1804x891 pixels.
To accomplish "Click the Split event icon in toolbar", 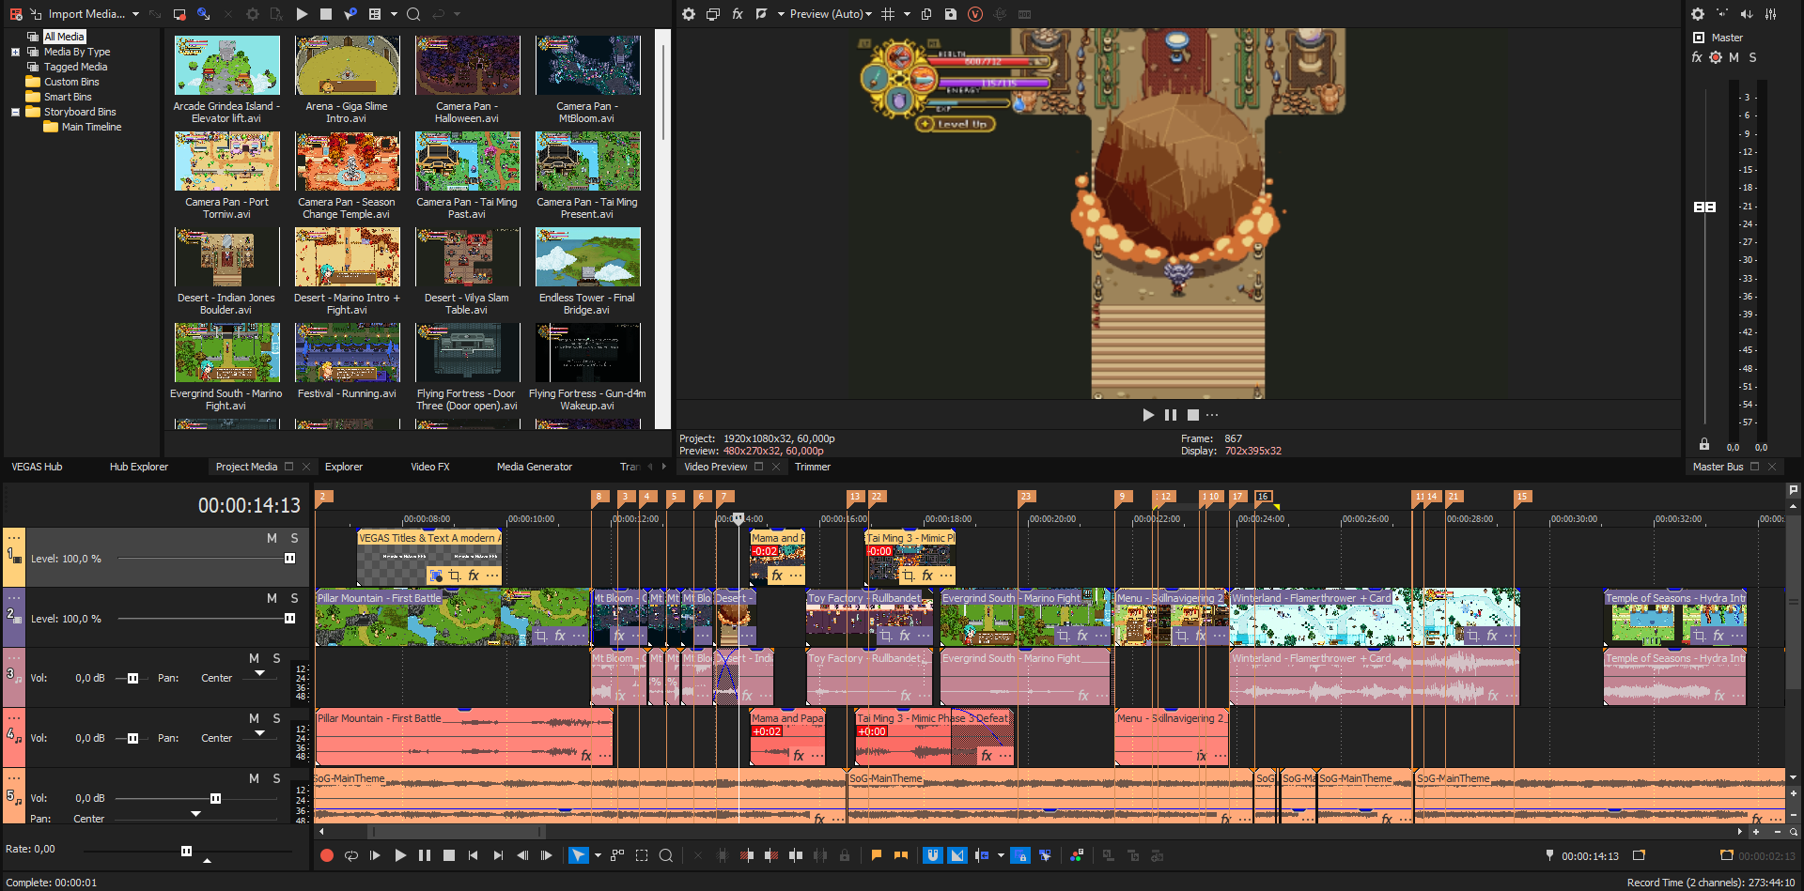I will tap(796, 855).
